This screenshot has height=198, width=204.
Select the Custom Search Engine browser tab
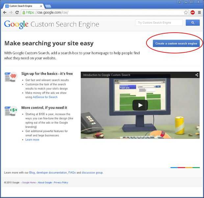point(23,6)
